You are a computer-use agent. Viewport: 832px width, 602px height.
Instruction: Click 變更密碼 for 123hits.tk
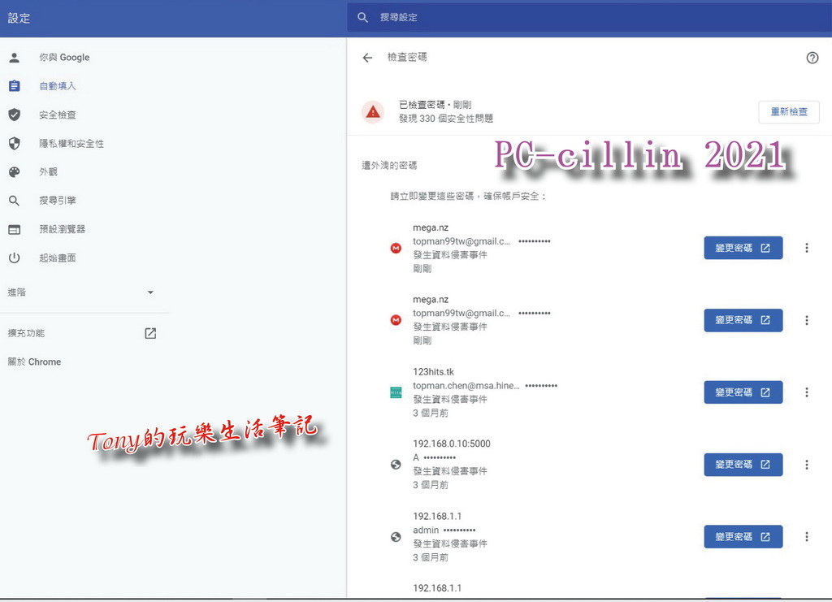click(743, 392)
